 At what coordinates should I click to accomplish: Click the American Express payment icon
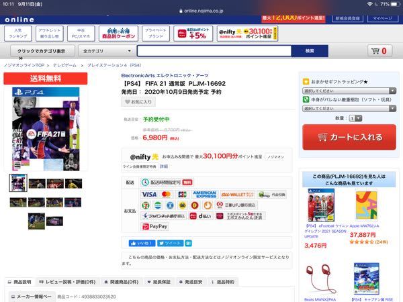204,194
